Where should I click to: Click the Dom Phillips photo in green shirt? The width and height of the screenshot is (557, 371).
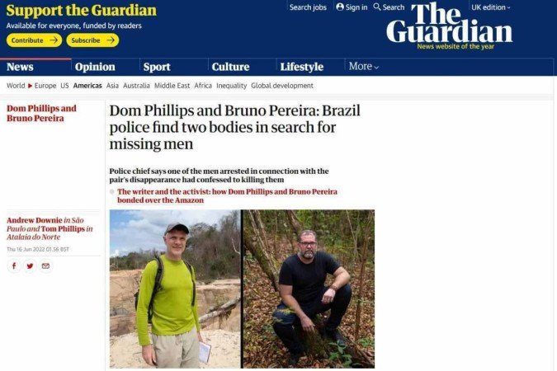pyautogui.click(x=175, y=289)
